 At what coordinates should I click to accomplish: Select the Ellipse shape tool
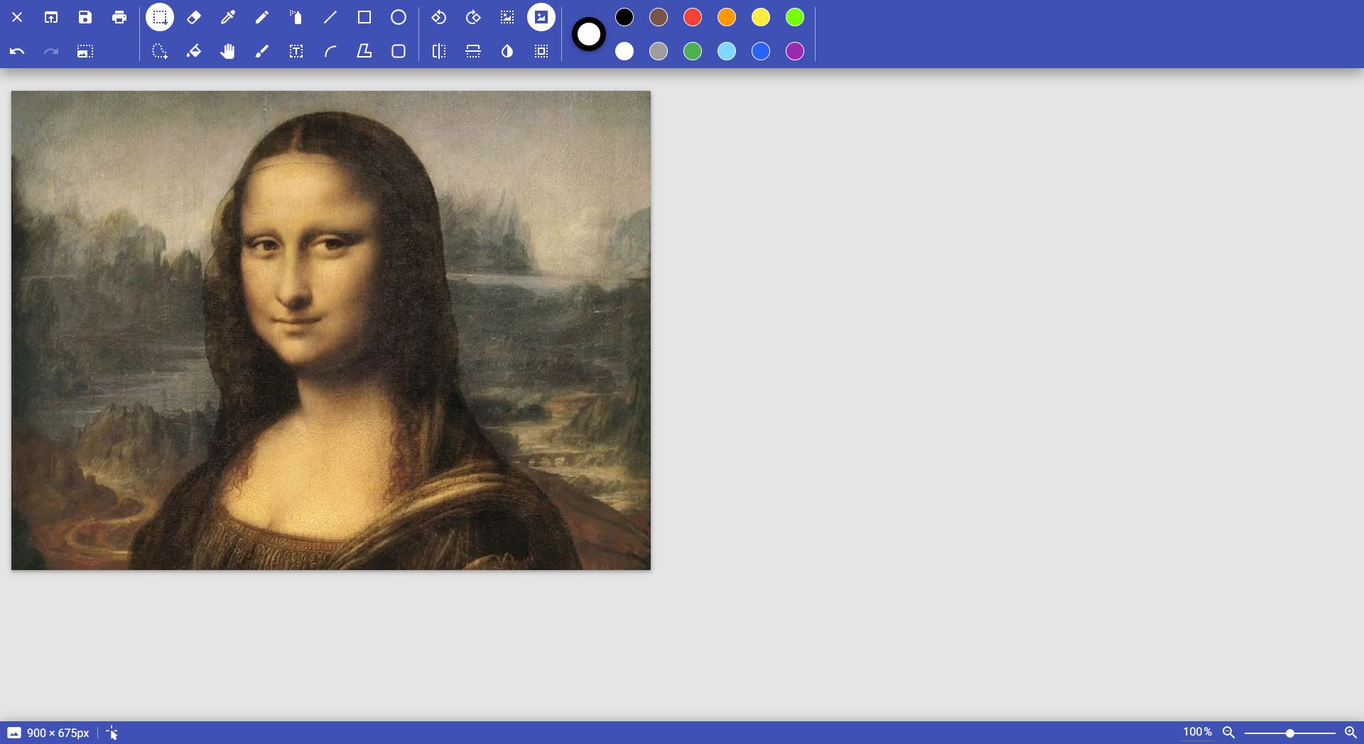pyautogui.click(x=399, y=17)
